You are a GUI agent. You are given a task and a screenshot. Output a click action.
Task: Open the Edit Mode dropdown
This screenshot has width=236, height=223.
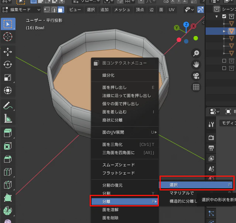click(x=21, y=10)
